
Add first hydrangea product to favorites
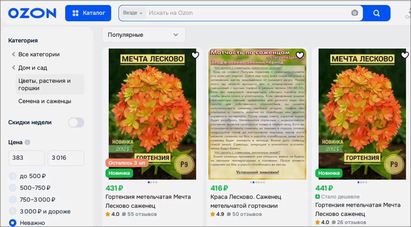(195, 55)
